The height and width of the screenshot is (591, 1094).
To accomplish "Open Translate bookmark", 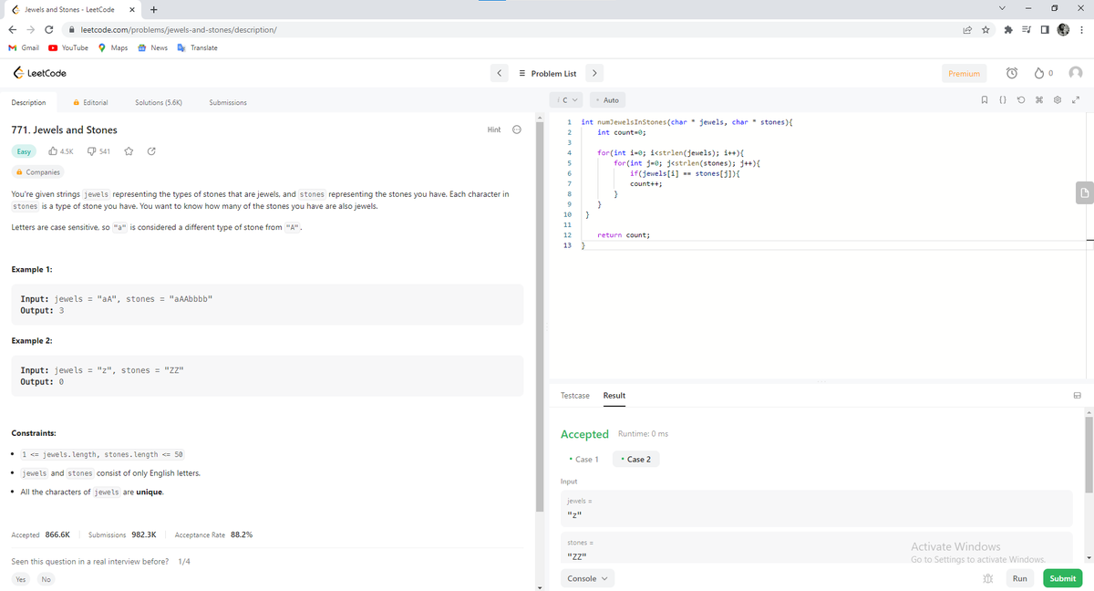I will [x=197, y=47].
